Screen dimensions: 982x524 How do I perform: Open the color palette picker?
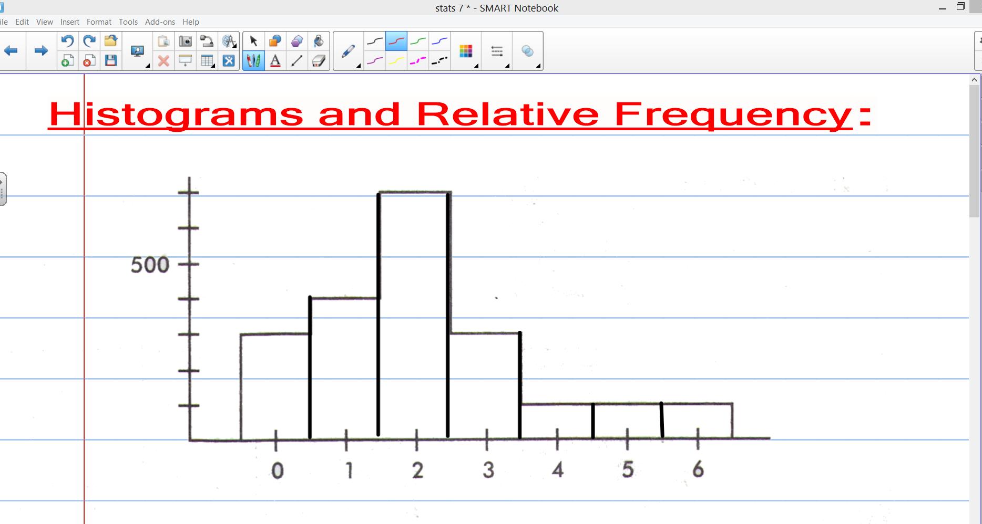click(466, 51)
